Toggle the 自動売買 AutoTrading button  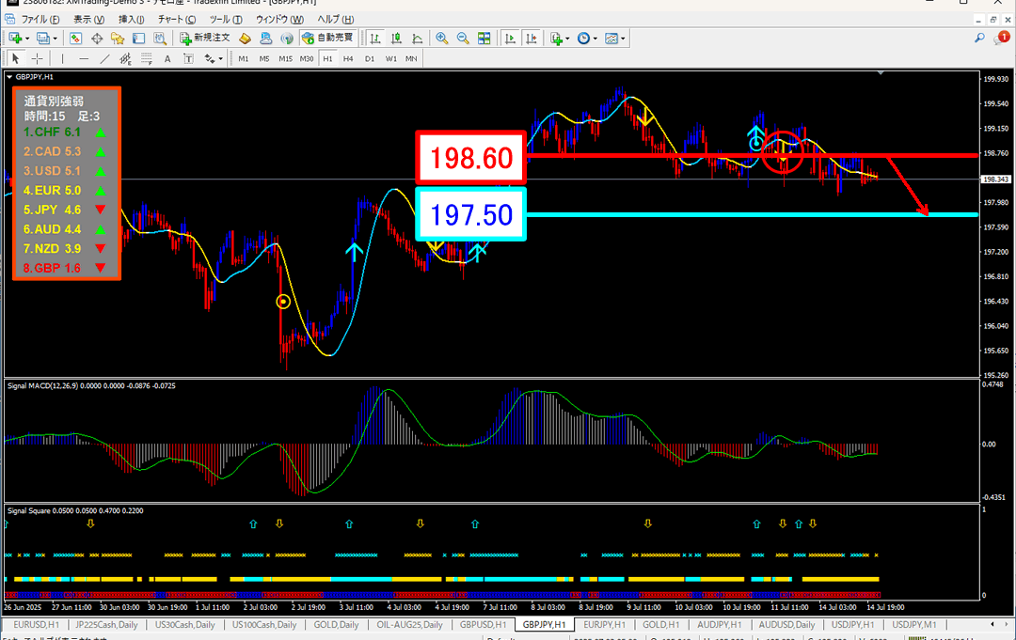pyautogui.click(x=328, y=39)
